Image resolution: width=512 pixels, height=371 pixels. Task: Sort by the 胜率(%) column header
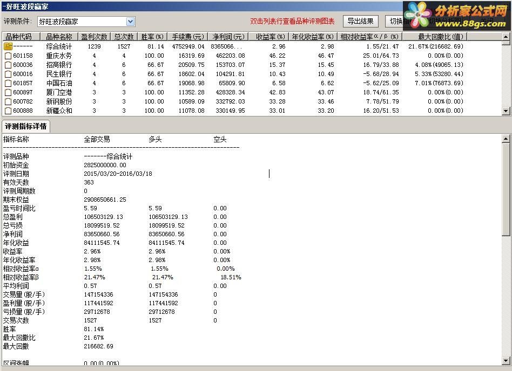point(152,37)
